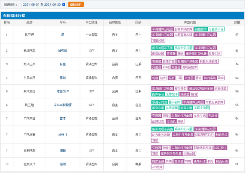
Task: Click the 数量 column header
Action: (x=237, y=22)
